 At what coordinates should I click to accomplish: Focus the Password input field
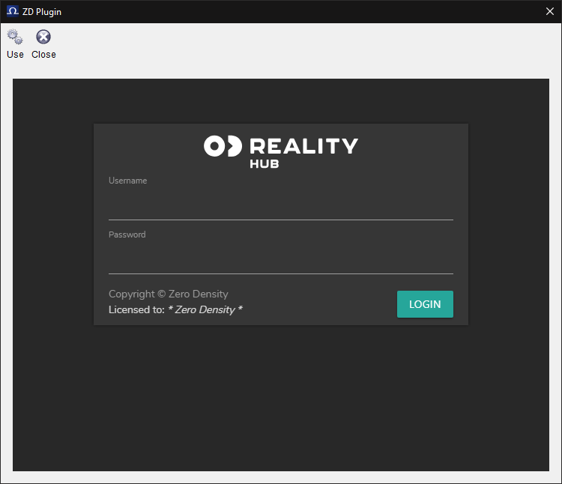[281, 259]
